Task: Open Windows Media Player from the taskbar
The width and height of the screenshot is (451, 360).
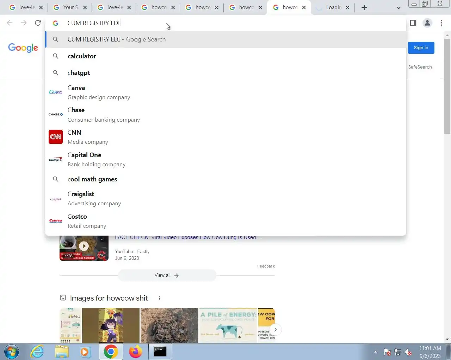Action: (x=85, y=352)
